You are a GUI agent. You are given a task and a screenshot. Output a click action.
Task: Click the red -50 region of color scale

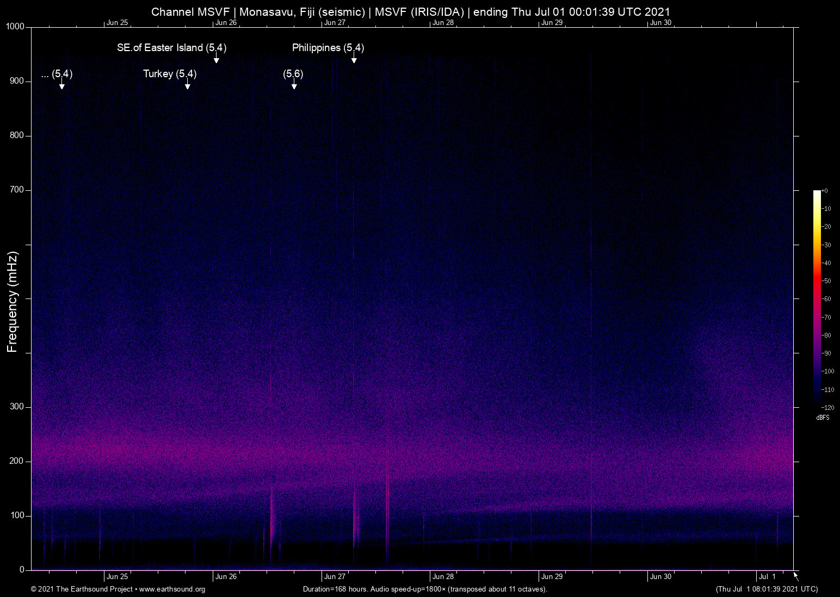pos(817,281)
